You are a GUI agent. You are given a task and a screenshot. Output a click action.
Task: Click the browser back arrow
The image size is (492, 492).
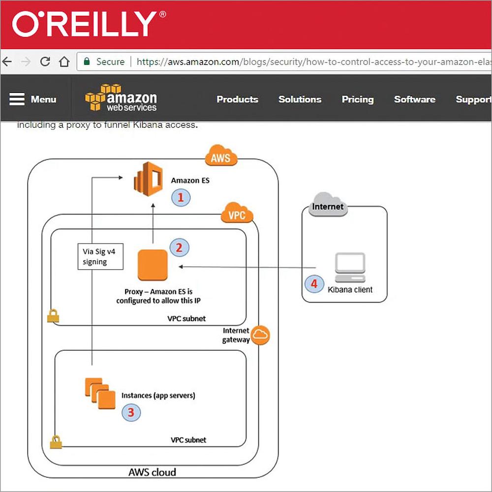point(7,61)
